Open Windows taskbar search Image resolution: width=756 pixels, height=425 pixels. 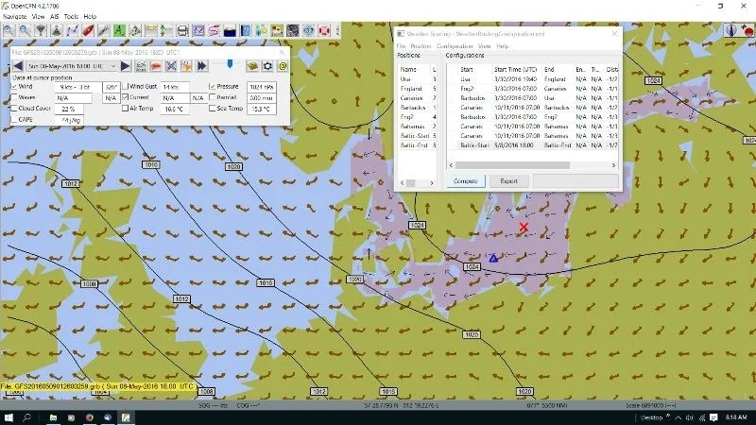click(27, 417)
